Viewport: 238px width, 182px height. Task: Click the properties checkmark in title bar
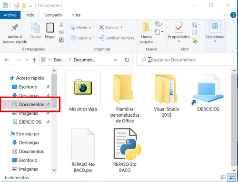point(17,6)
